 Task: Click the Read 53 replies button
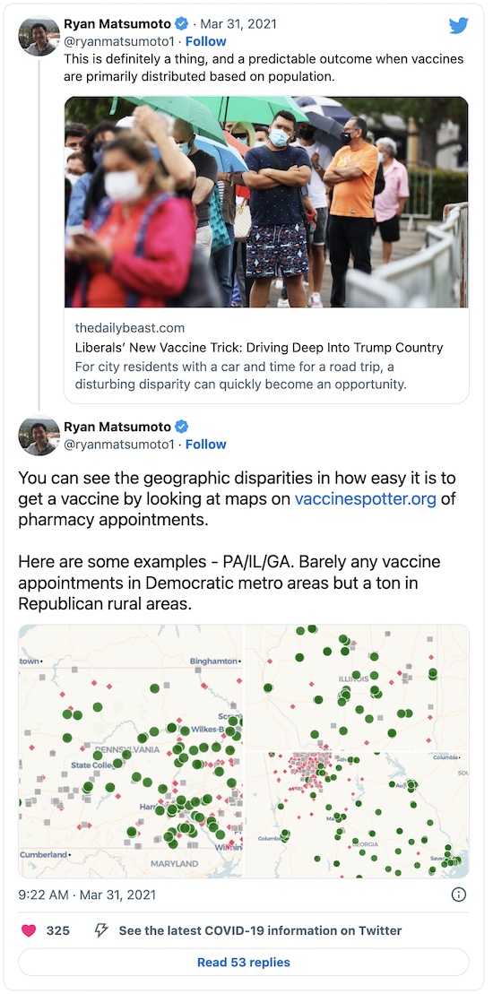[x=244, y=963]
